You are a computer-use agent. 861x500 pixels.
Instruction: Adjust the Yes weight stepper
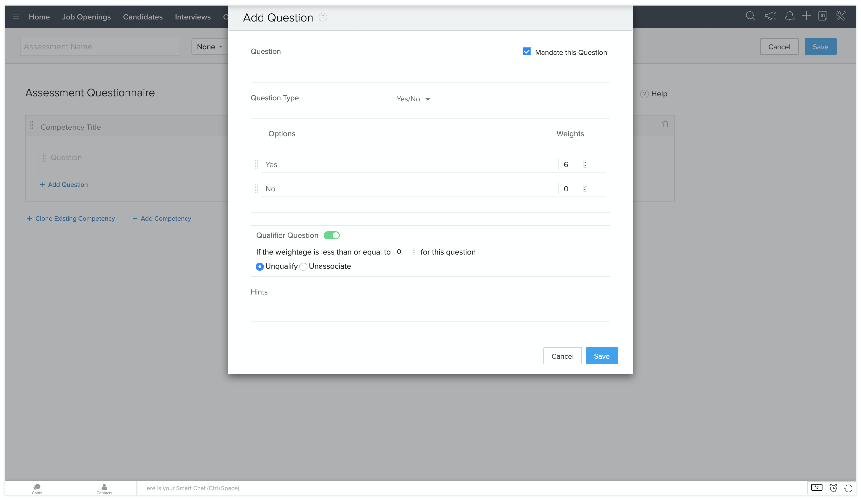(585, 164)
